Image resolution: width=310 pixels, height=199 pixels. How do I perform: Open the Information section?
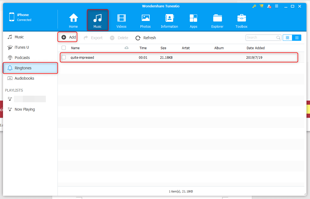[x=169, y=20]
